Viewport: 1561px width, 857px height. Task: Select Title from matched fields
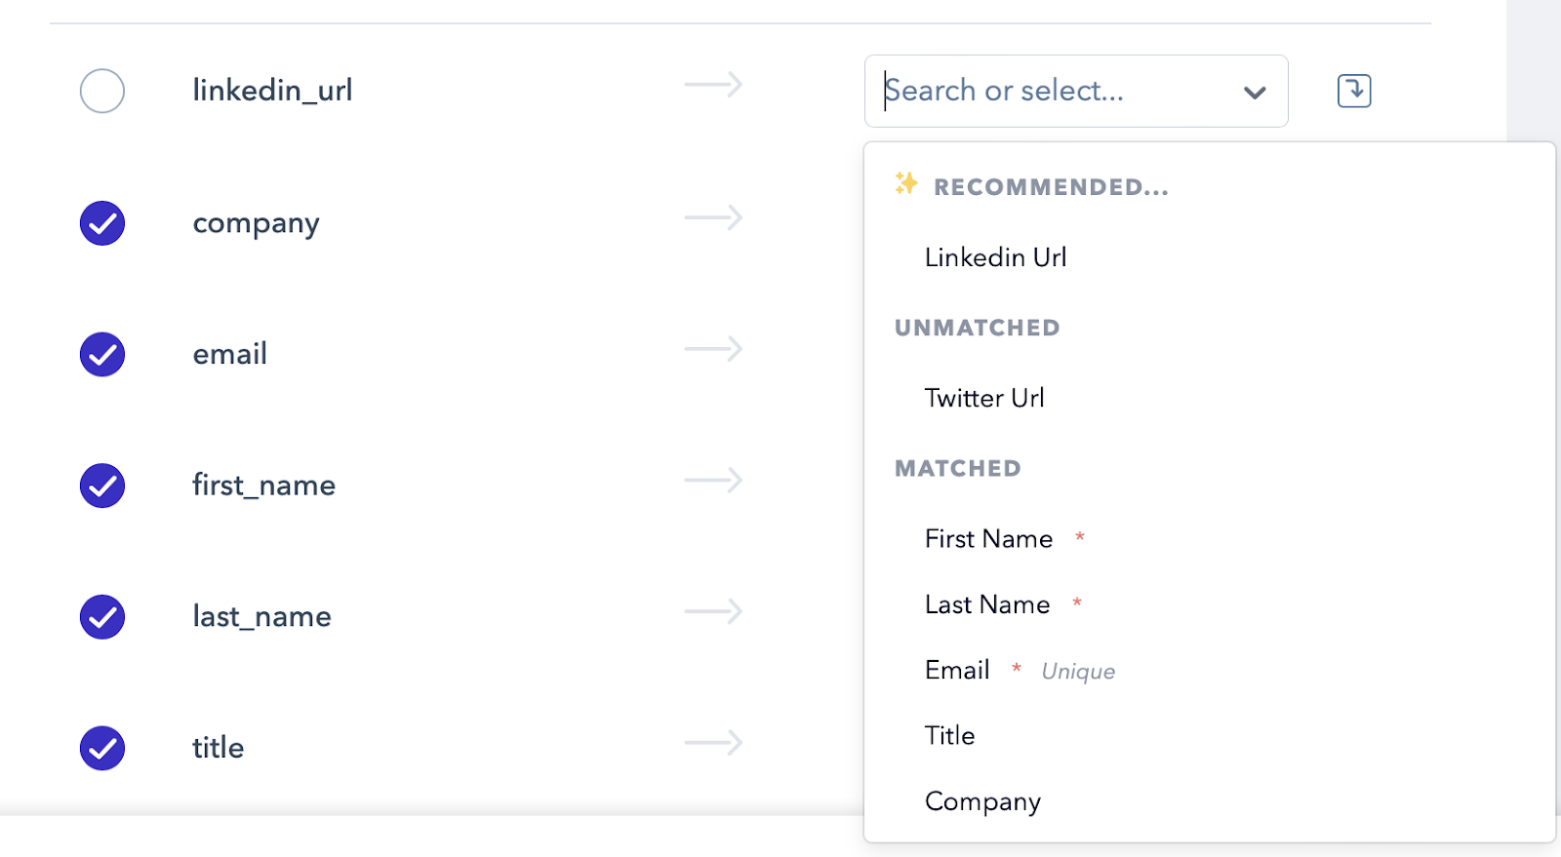pyautogui.click(x=949, y=735)
